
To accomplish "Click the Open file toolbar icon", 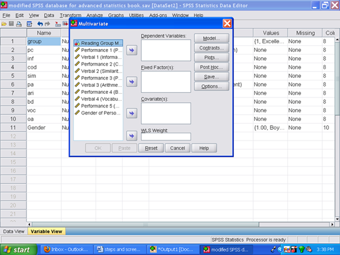I will pyautogui.click(x=4, y=24).
